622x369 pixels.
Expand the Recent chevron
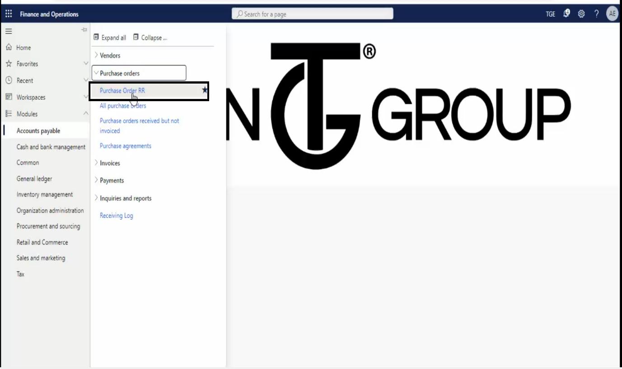pyautogui.click(x=86, y=80)
